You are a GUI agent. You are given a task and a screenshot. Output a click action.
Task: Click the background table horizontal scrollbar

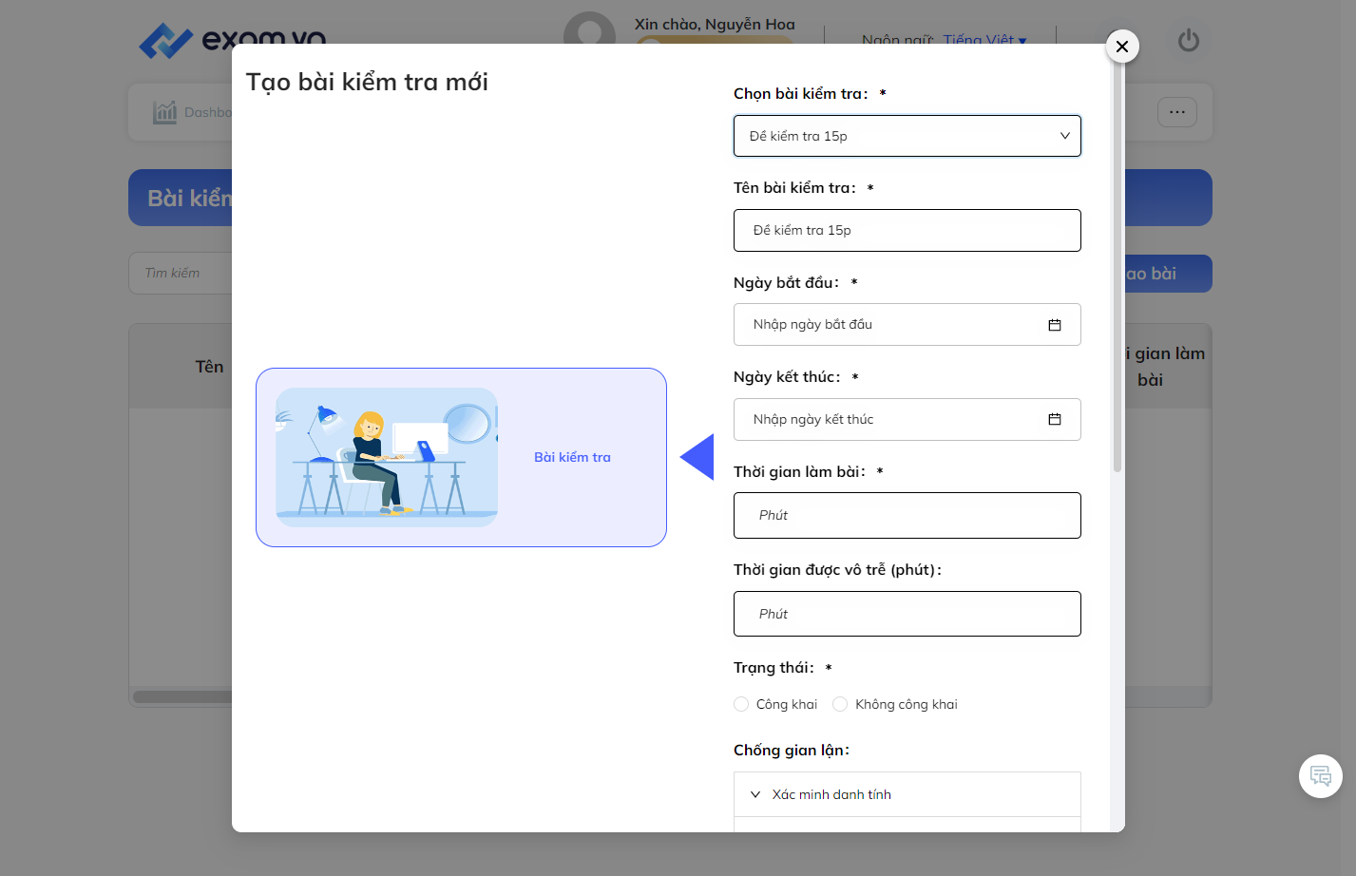point(182,696)
